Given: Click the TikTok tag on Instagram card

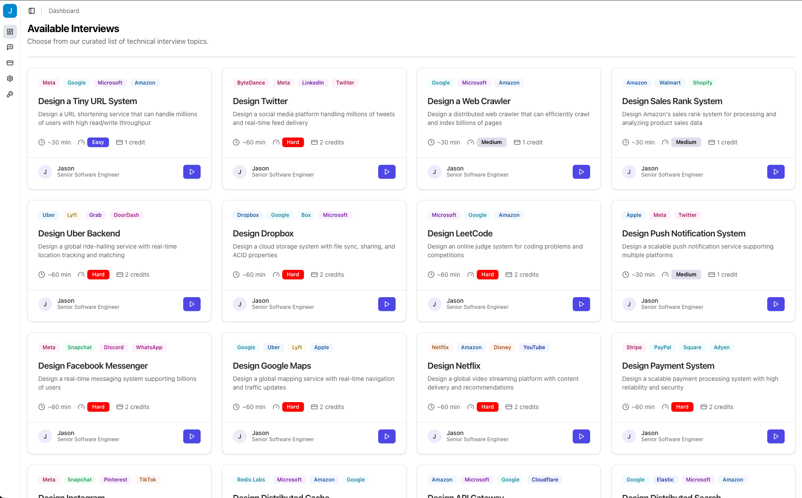Looking at the screenshot, I should pos(148,480).
